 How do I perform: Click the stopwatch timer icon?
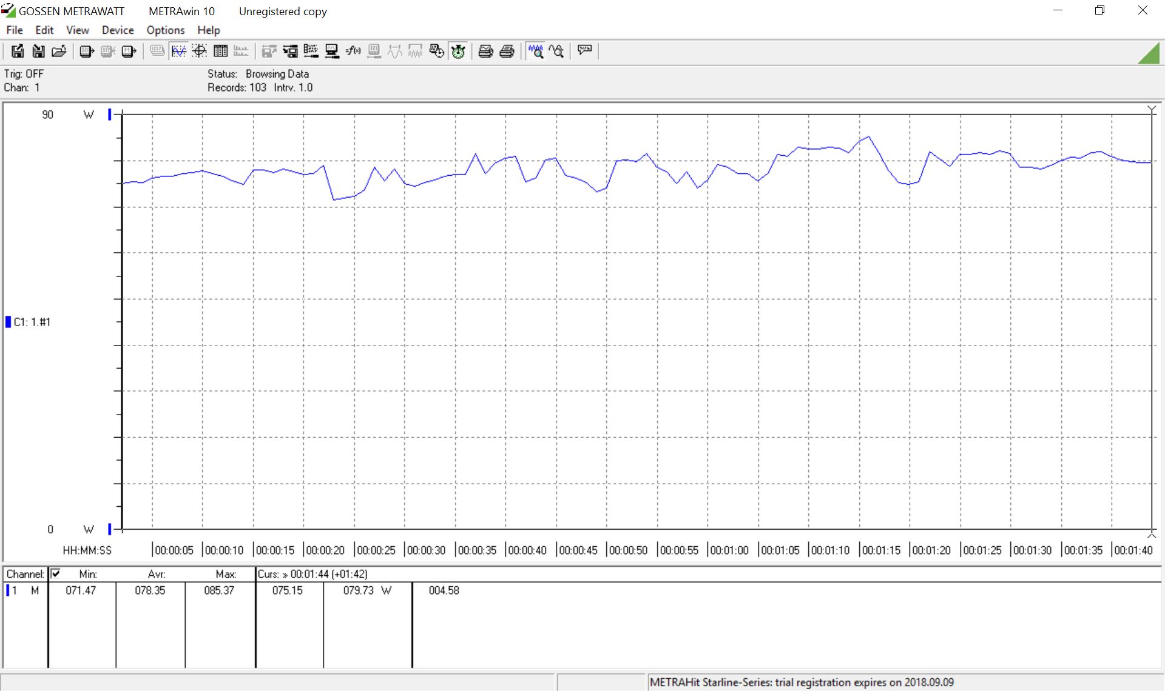click(x=458, y=52)
